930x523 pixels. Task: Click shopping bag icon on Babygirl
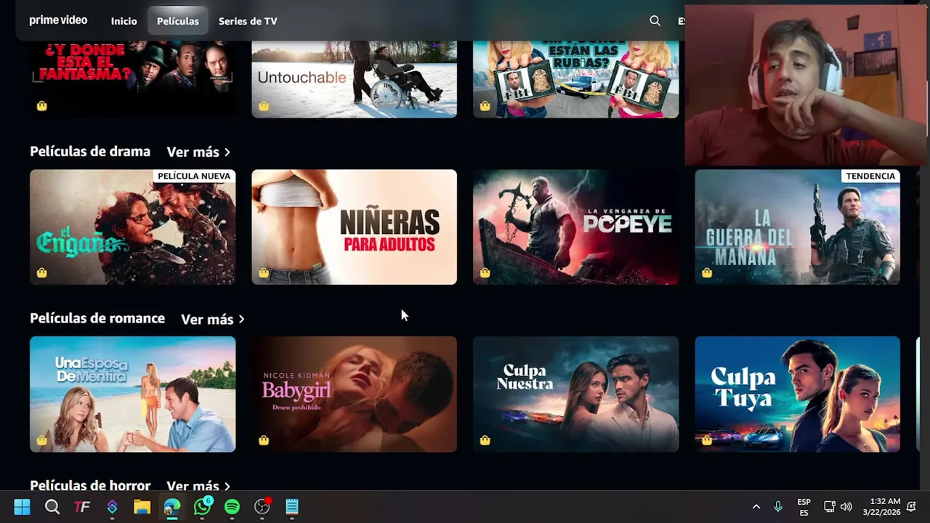(x=264, y=440)
